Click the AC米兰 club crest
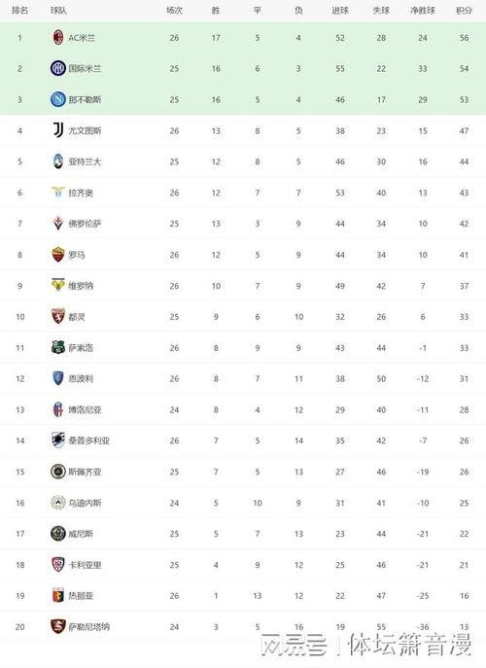 (58, 38)
